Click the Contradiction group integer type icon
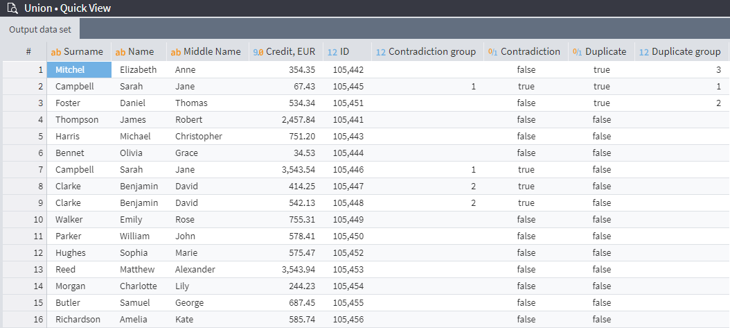 click(x=381, y=52)
